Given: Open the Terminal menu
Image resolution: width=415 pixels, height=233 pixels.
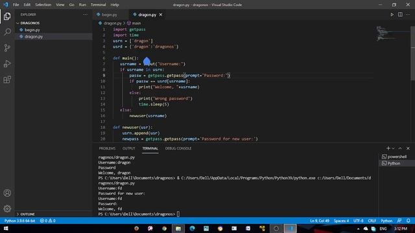Looking at the screenshot, I should pyautogui.click(x=98, y=5).
